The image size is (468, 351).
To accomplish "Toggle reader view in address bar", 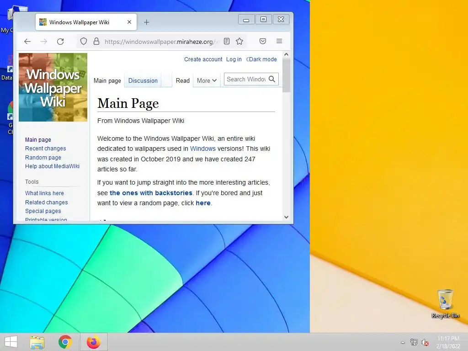I will point(227,41).
